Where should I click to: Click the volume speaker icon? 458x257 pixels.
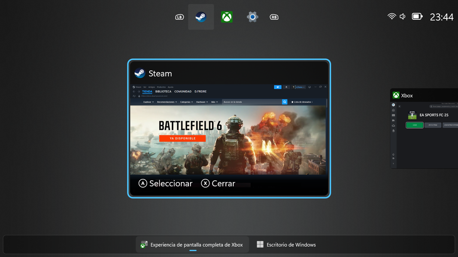403,16
